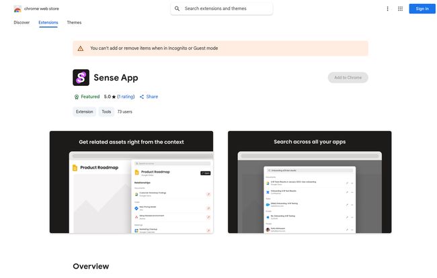Click the Share link
The height and width of the screenshot is (278, 437).
click(x=152, y=97)
